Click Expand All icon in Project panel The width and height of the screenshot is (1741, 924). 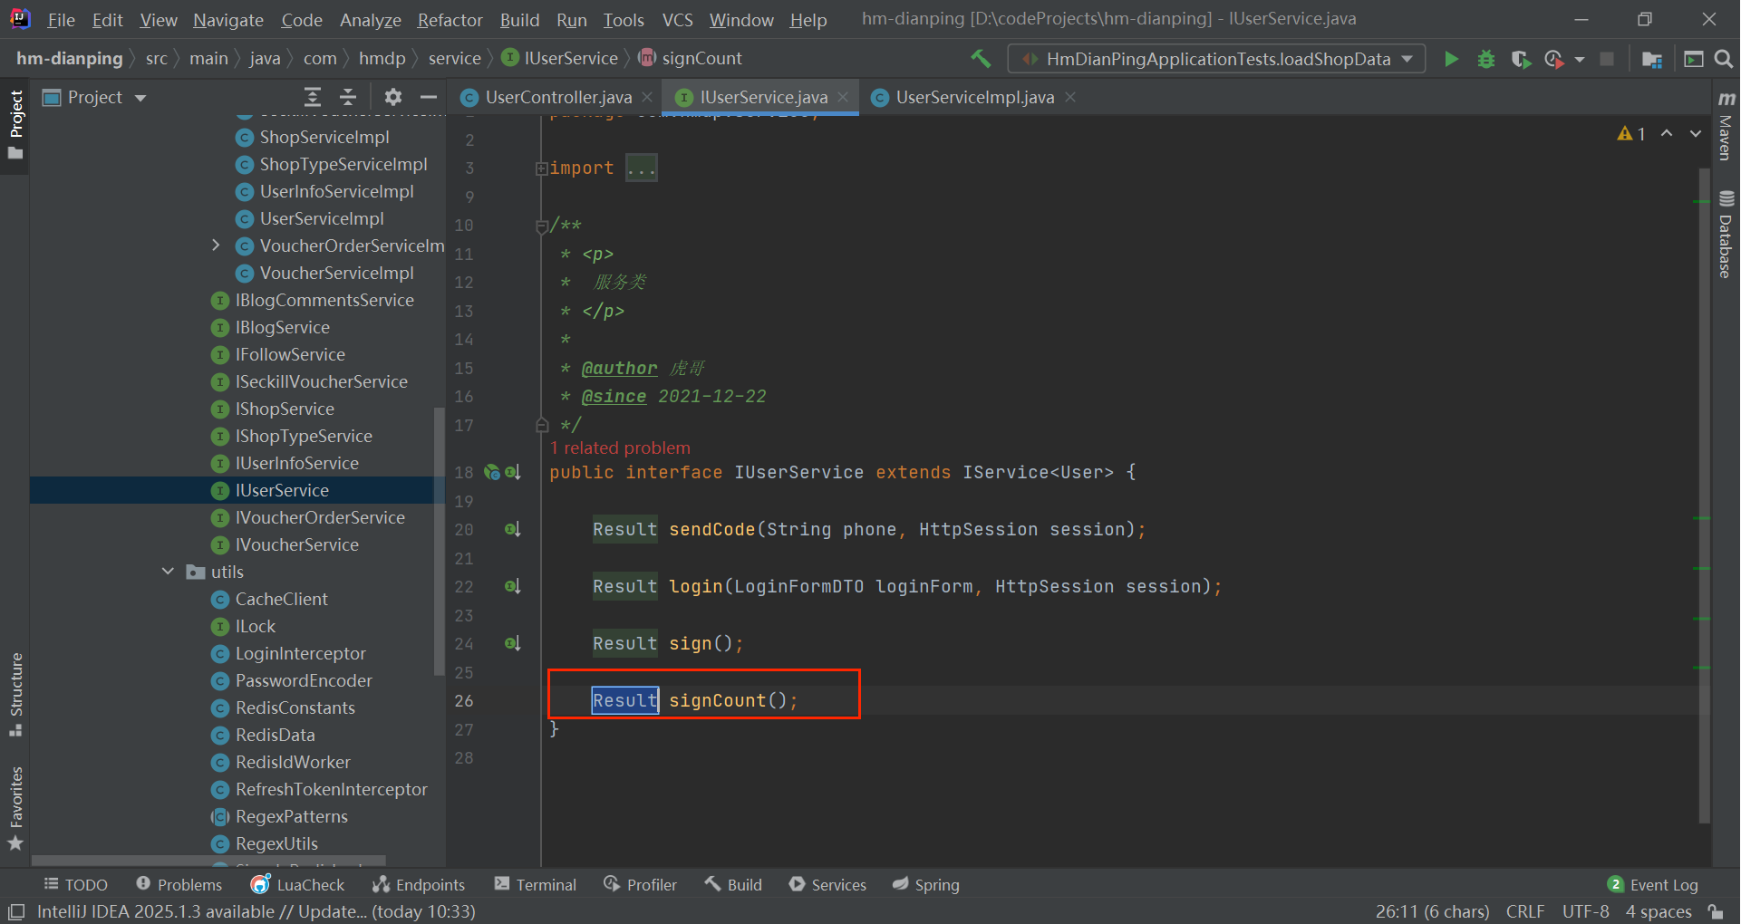point(313,97)
